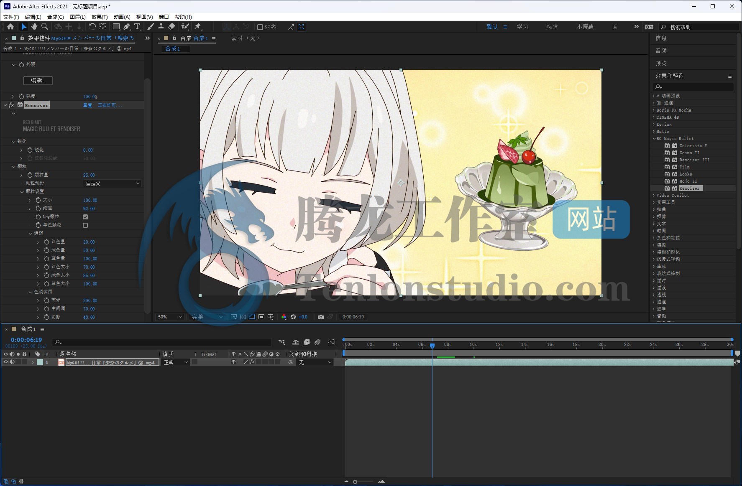Open the 窗口 menu
Image resolution: width=742 pixels, height=486 pixels.
164,17
